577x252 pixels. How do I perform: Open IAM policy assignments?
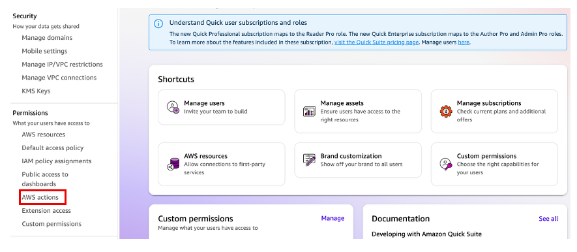[57, 161]
